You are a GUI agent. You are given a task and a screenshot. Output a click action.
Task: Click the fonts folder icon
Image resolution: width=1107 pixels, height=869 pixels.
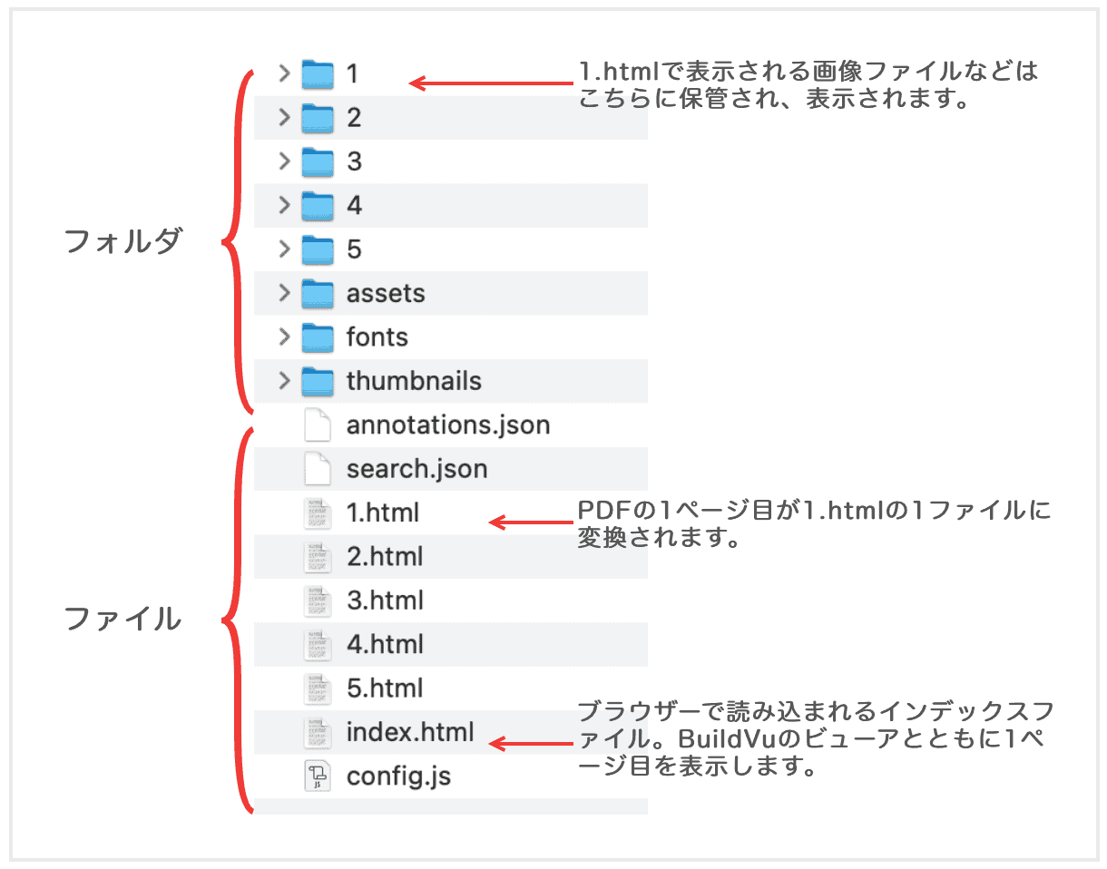point(318,337)
